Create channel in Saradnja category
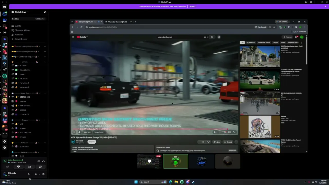The height and width of the screenshot is (185, 329). [45, 52]
